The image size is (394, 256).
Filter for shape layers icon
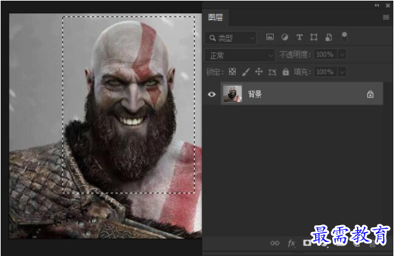click(x=314, y=37)
